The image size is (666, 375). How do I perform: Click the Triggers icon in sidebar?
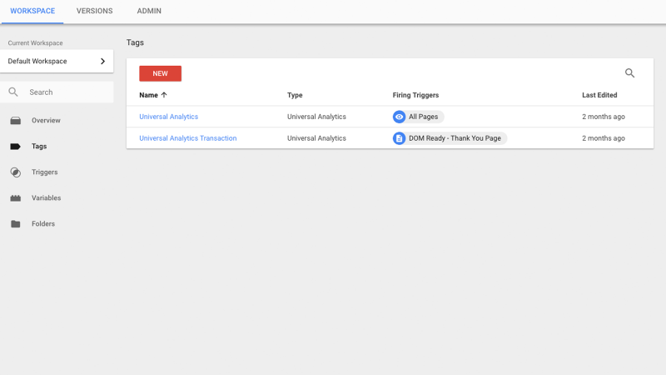(15, 172)
